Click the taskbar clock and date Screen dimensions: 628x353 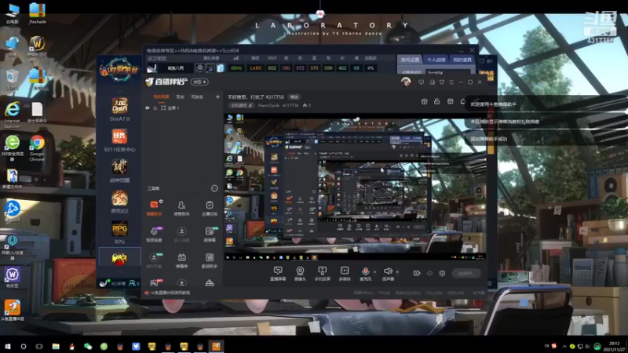tap(615, 346)
